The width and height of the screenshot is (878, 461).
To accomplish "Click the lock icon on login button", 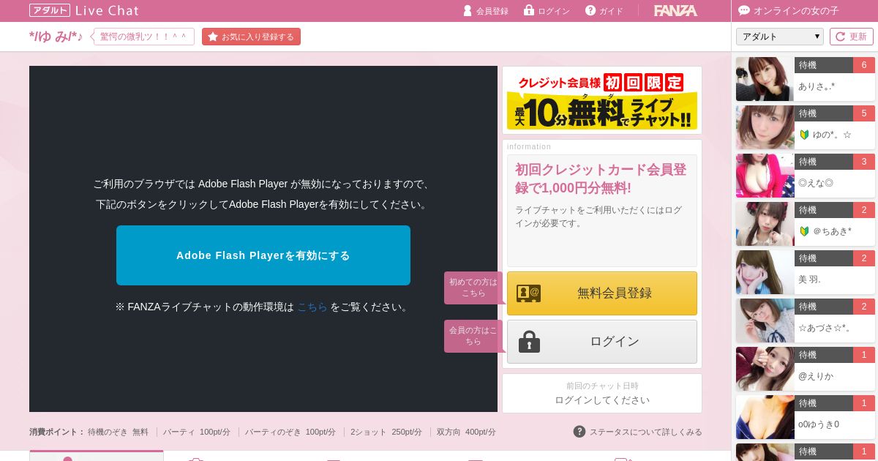I will tap(529, 341).
